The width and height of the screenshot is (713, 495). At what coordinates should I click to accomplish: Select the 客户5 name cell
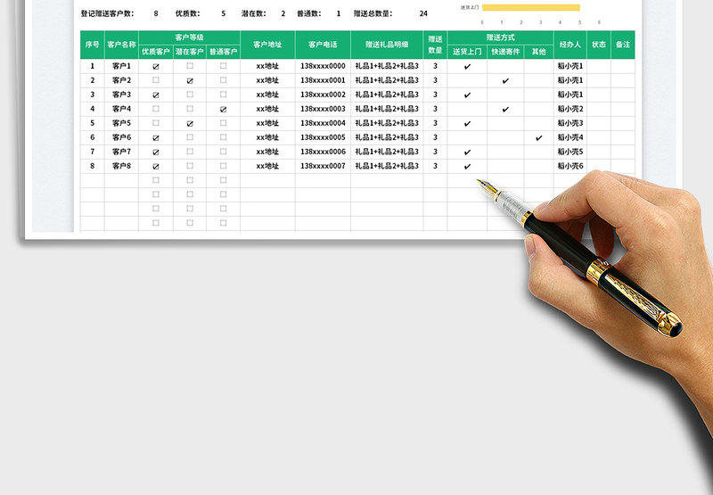click(x=121, y=123)
